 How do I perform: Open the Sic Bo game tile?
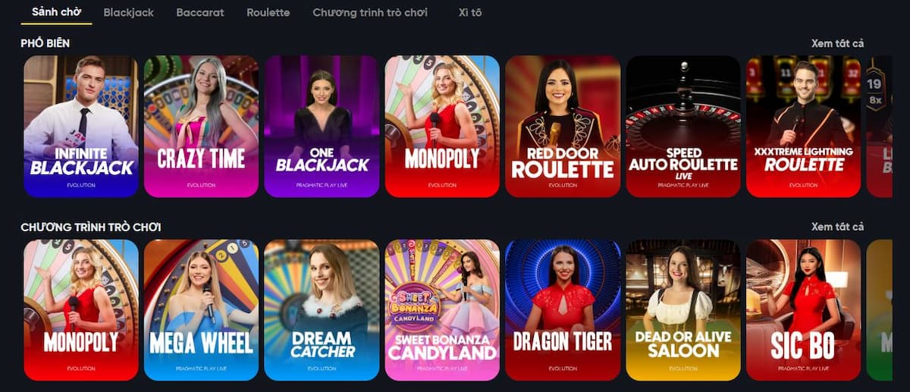pos(804,310)
